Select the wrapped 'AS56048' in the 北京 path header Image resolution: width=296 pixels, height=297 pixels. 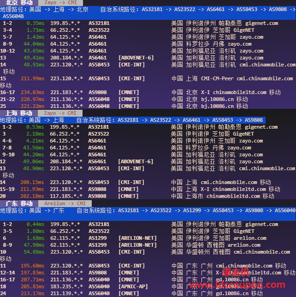click(x=13, y=16)
